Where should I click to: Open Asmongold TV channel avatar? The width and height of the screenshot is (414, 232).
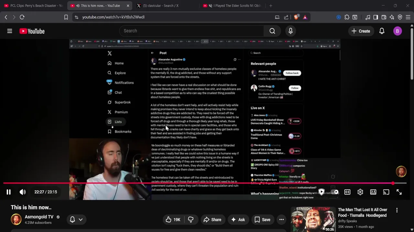click(x=16, y=219)
